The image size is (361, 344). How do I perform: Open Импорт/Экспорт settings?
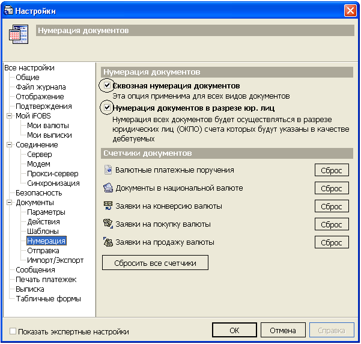tap(55, 260)
